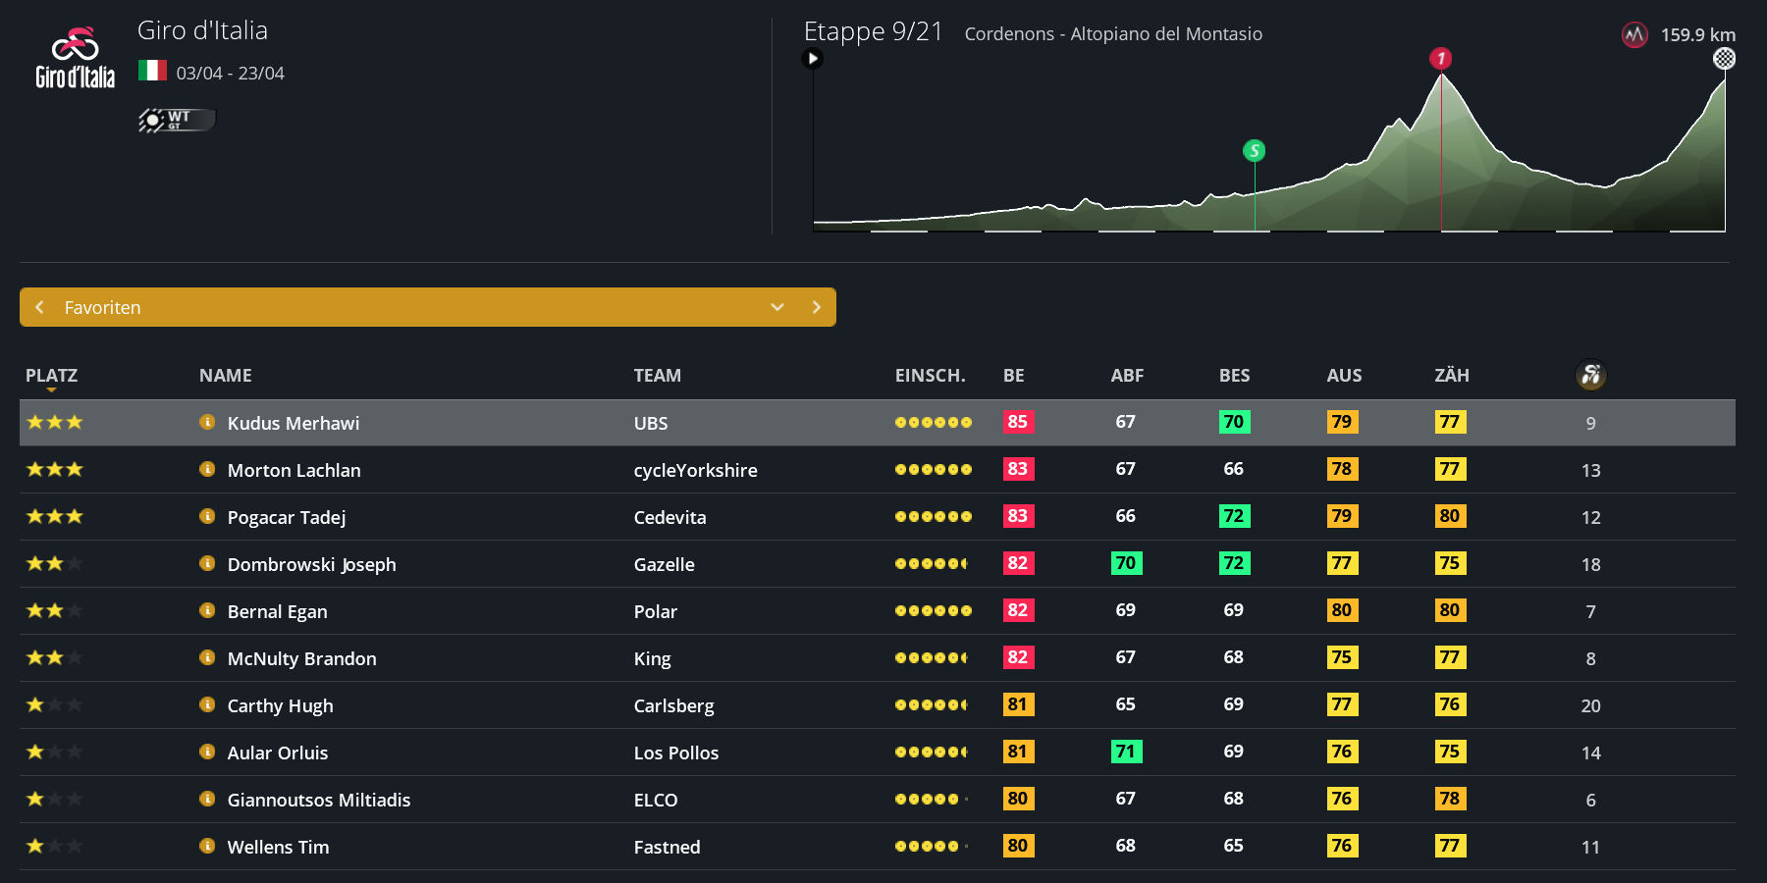Sort table by PLATZ column
This screenshot has height=883, width=1767.
click(51, 376)
